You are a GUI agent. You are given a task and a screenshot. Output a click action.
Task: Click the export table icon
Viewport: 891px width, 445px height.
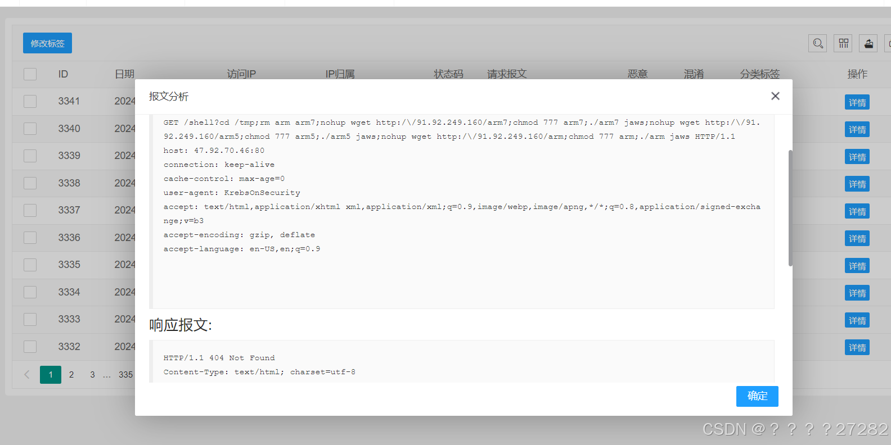pyautogui.click(x=868, y=43)
